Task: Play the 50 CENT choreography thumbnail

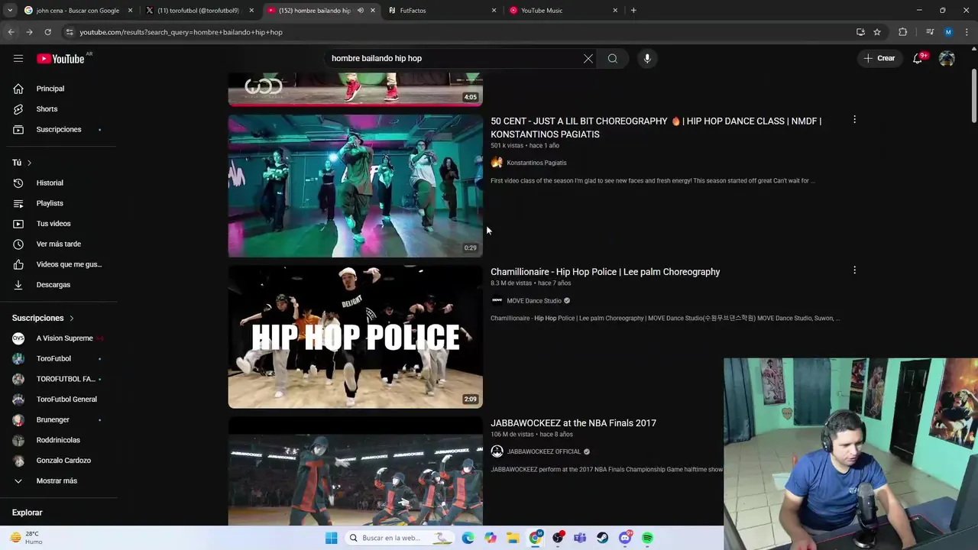Action: pyautogui.click(x=355, y=186)
